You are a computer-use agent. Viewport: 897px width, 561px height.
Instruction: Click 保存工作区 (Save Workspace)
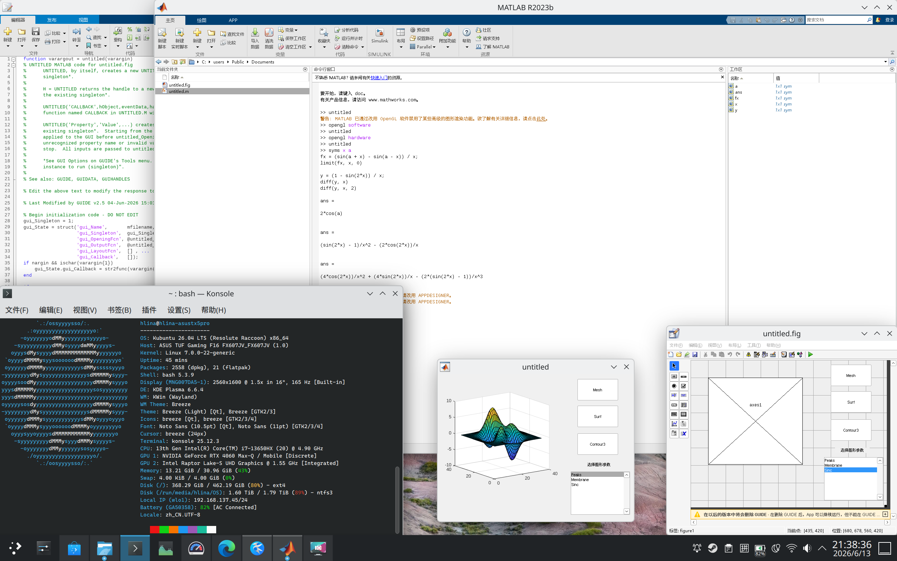coord(292,38)
